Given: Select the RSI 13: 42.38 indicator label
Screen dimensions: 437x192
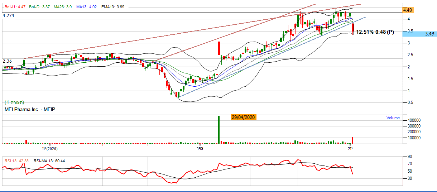Looking at the screenshot, I should tap(17, 160).
